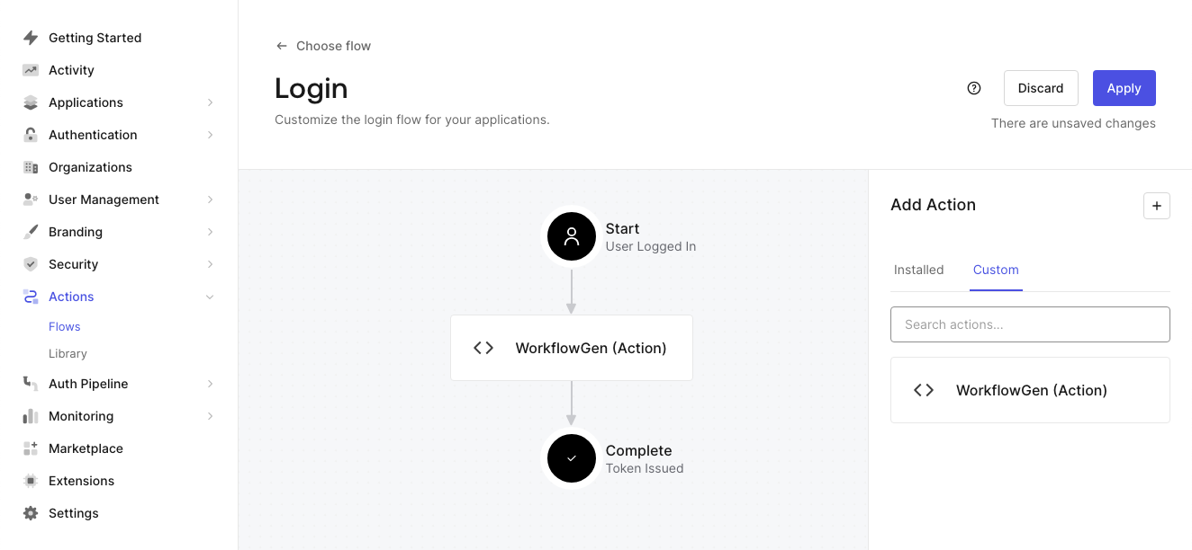1192x550 pixels.
Task: Click the Start user node circle
Action: point(572,236)
